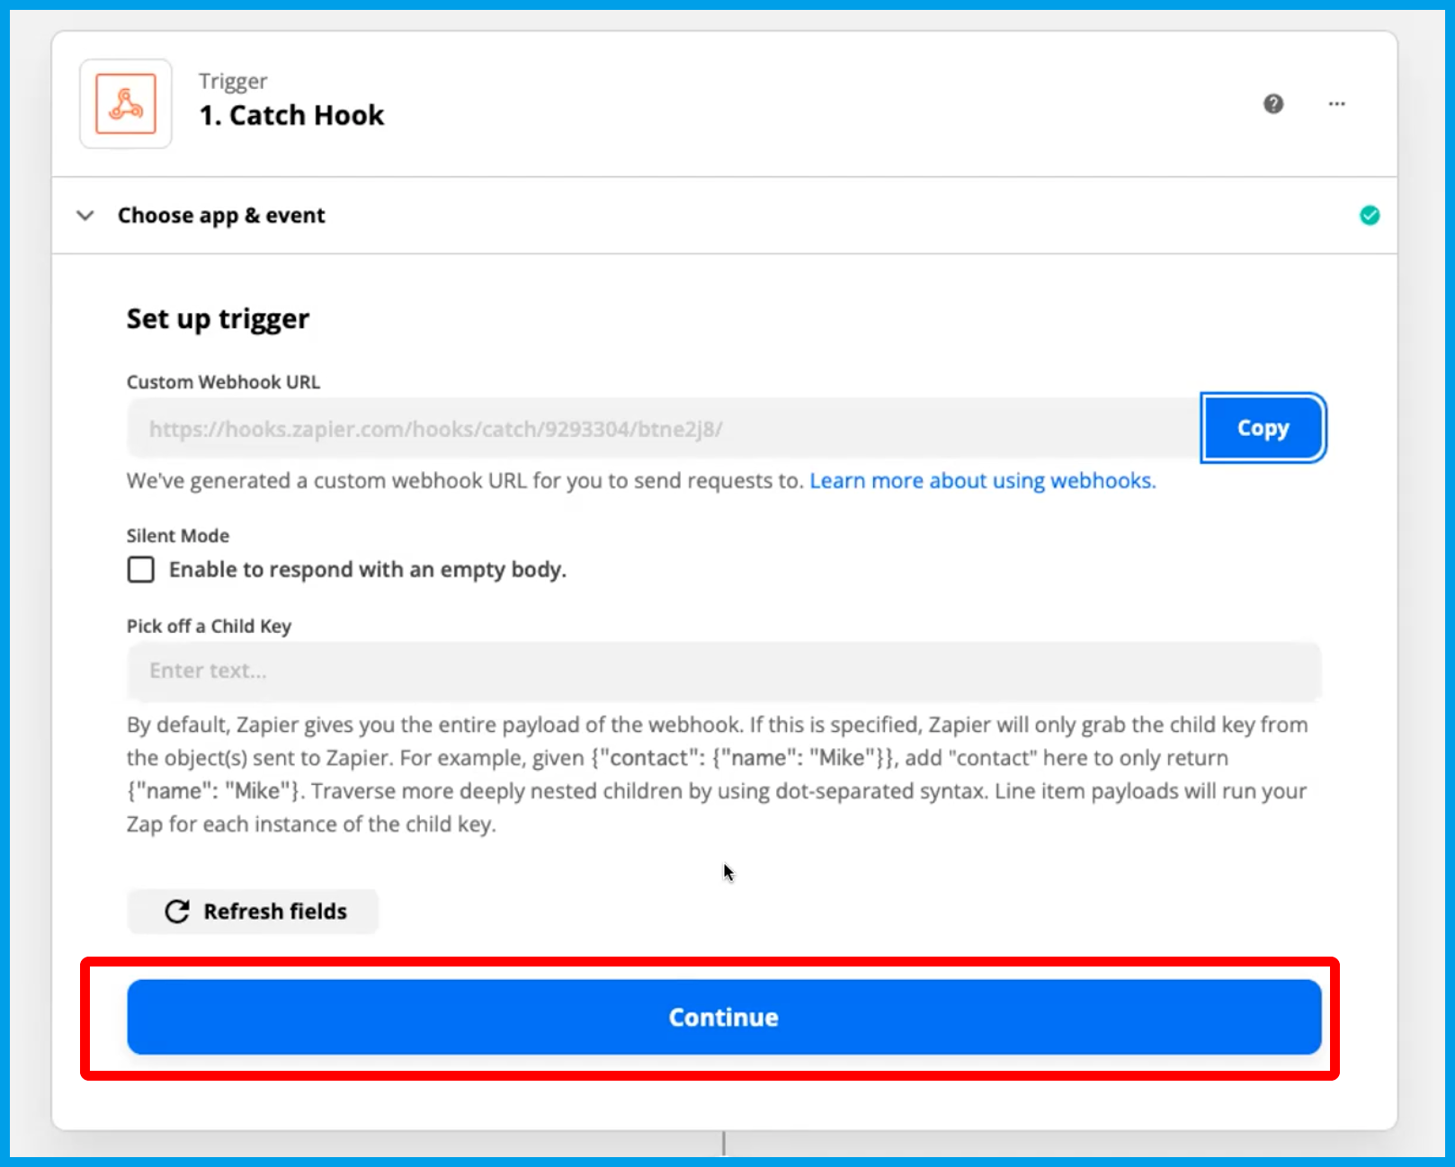Open 'Learn more about using webhooks' link
1455x1167 pixels.
coord(982,481)
